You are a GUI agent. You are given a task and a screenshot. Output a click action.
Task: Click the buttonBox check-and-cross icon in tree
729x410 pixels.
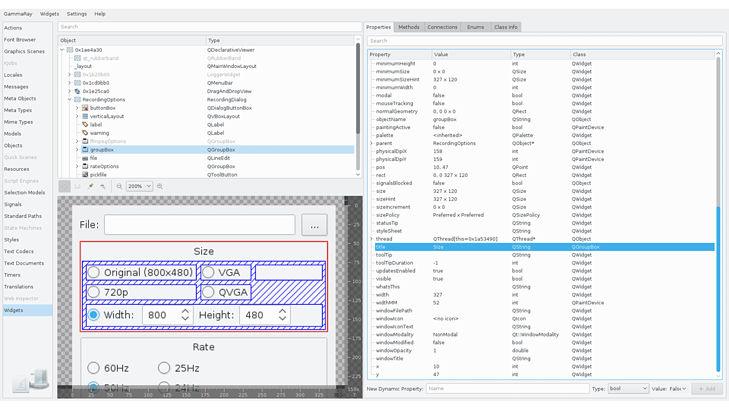pyautogui.click(x=85, y=108)
